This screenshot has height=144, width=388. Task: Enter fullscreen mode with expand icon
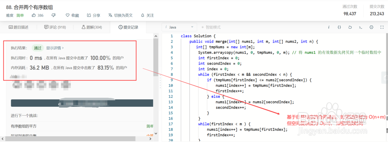382,27
